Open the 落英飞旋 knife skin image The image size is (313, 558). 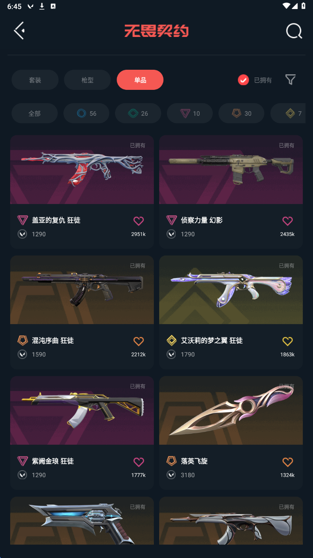coord(231,411)
